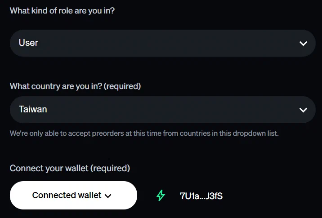
Task: Click the "What country are you in?" label
Action: [x=56, y=86]
